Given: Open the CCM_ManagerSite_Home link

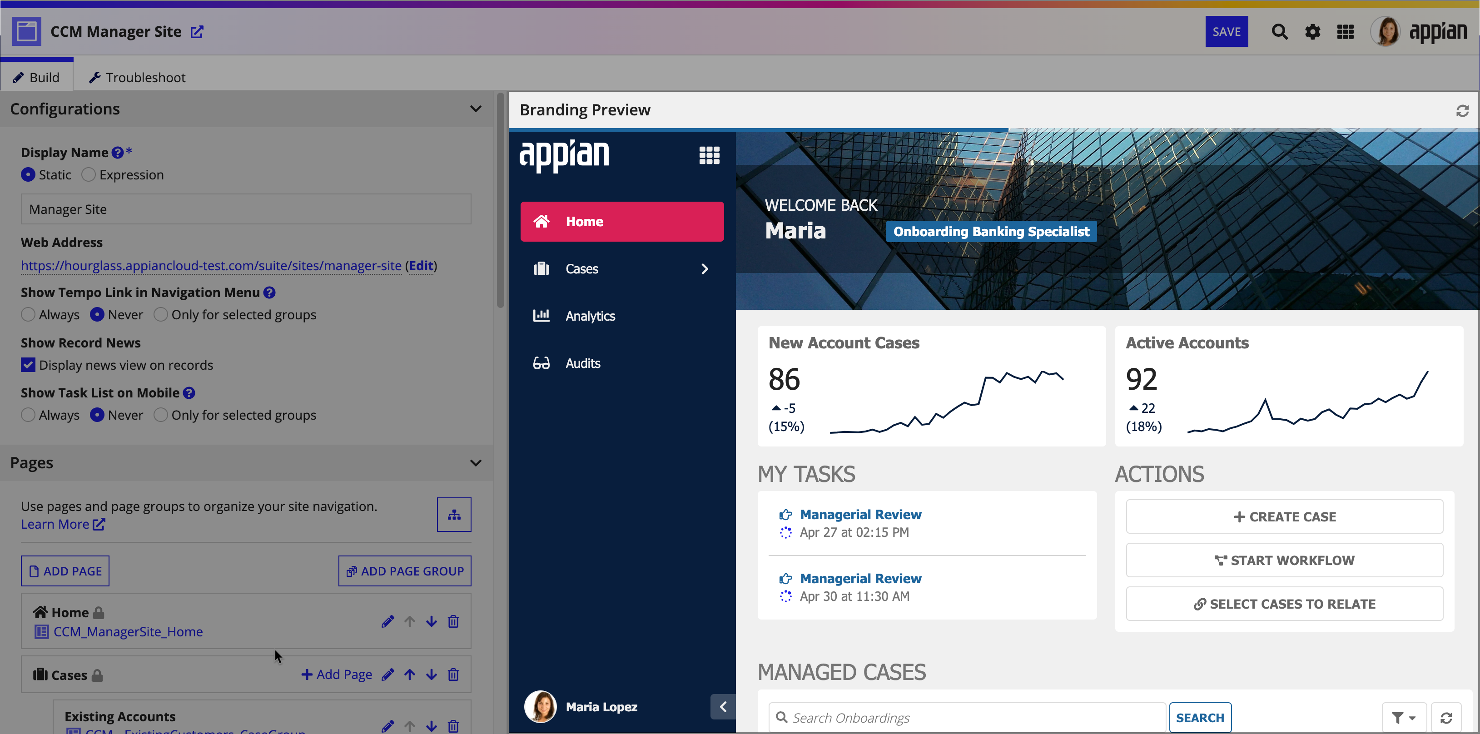Looking at the screenshot, I should point(128,632).
